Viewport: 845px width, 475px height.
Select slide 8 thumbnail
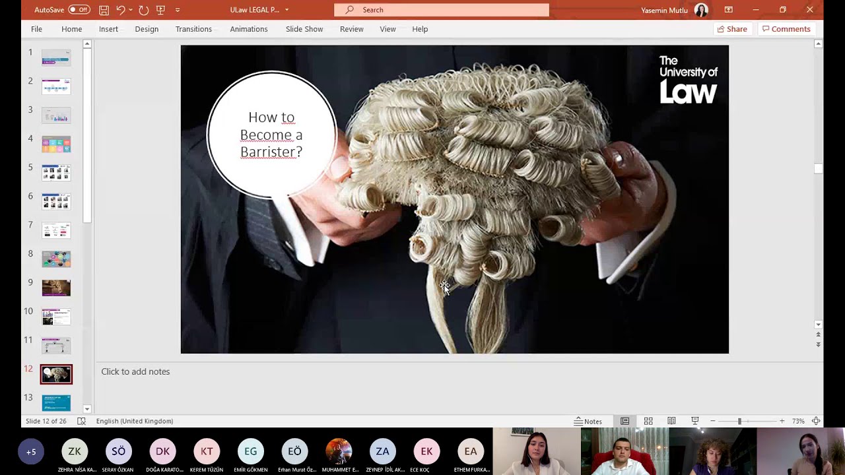pyautogui.click(x=56, y=259)
